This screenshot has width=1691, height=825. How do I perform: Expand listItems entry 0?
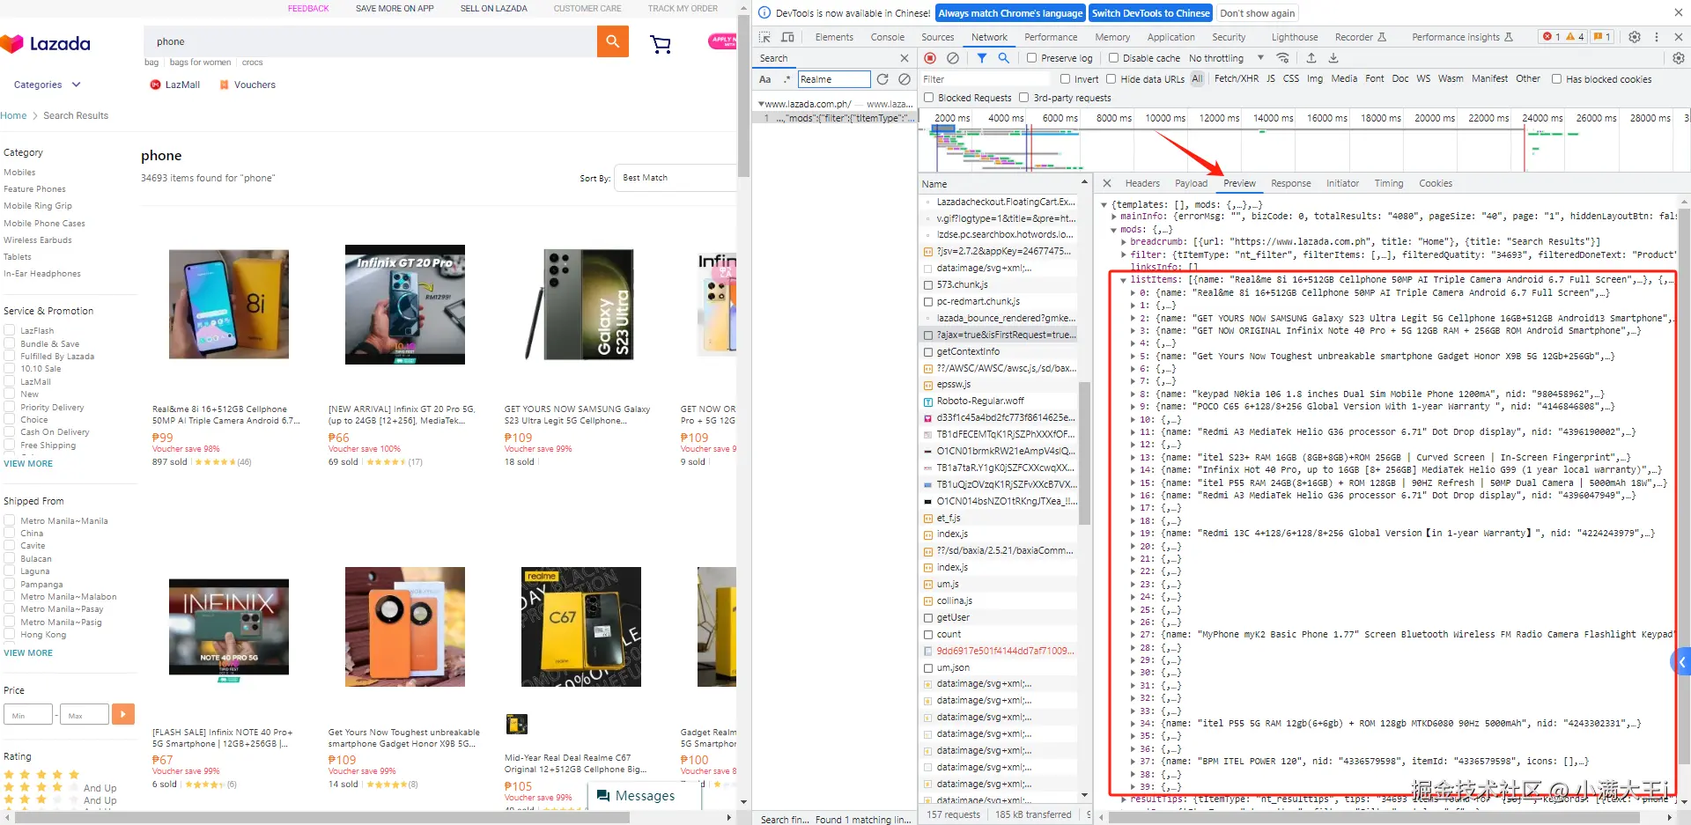point(1133,293)
